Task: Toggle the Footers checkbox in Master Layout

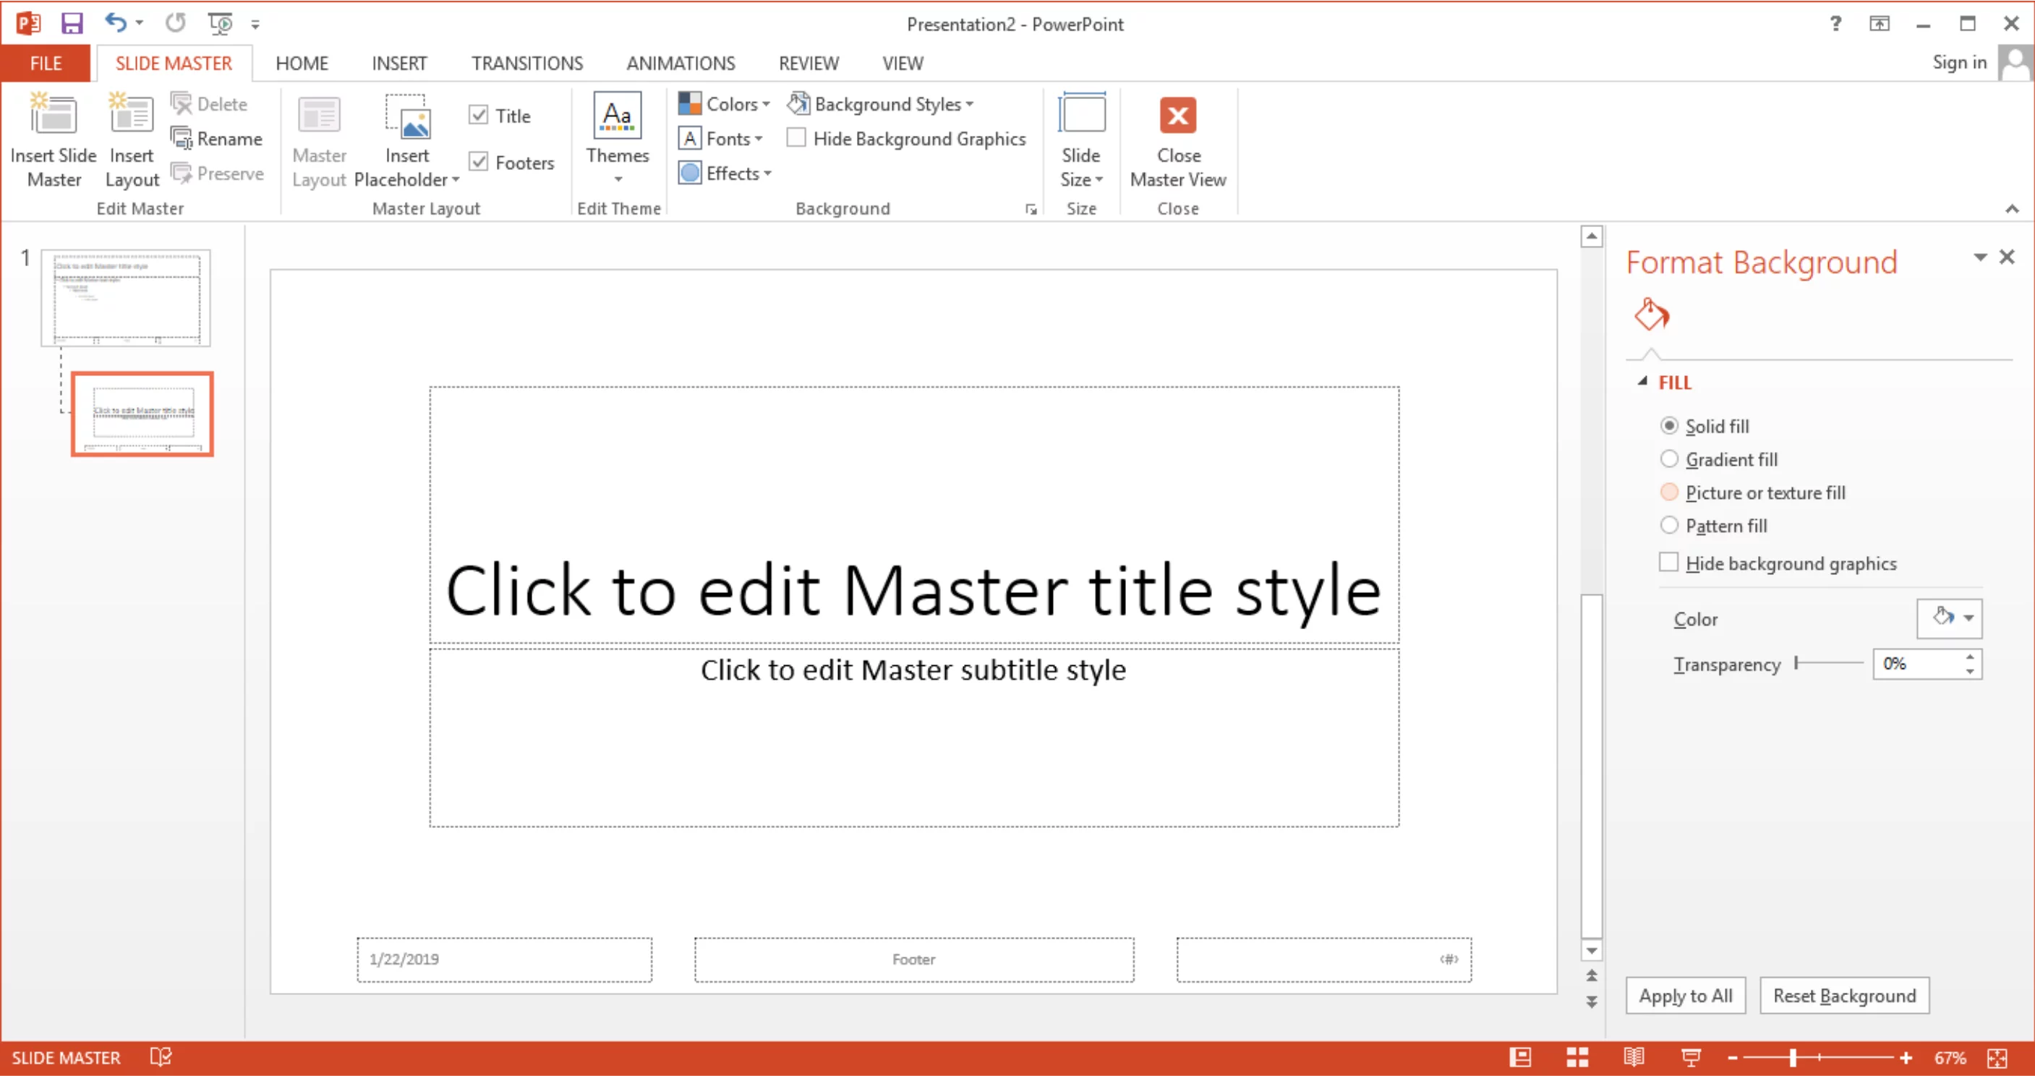Action: pos(480,161)
